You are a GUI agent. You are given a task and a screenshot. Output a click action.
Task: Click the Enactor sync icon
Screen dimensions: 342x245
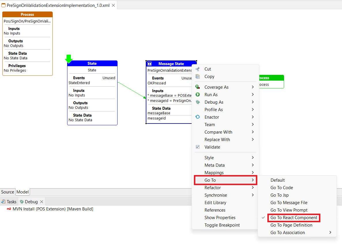[x=198, y=117]
